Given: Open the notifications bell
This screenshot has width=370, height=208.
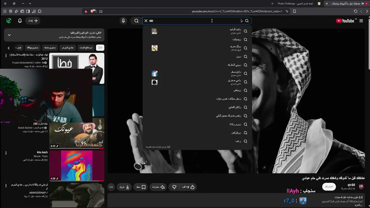Looking at the screenshot, I should [20, 21].
